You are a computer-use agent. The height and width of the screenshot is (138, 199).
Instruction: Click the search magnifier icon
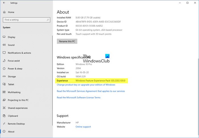48,20
